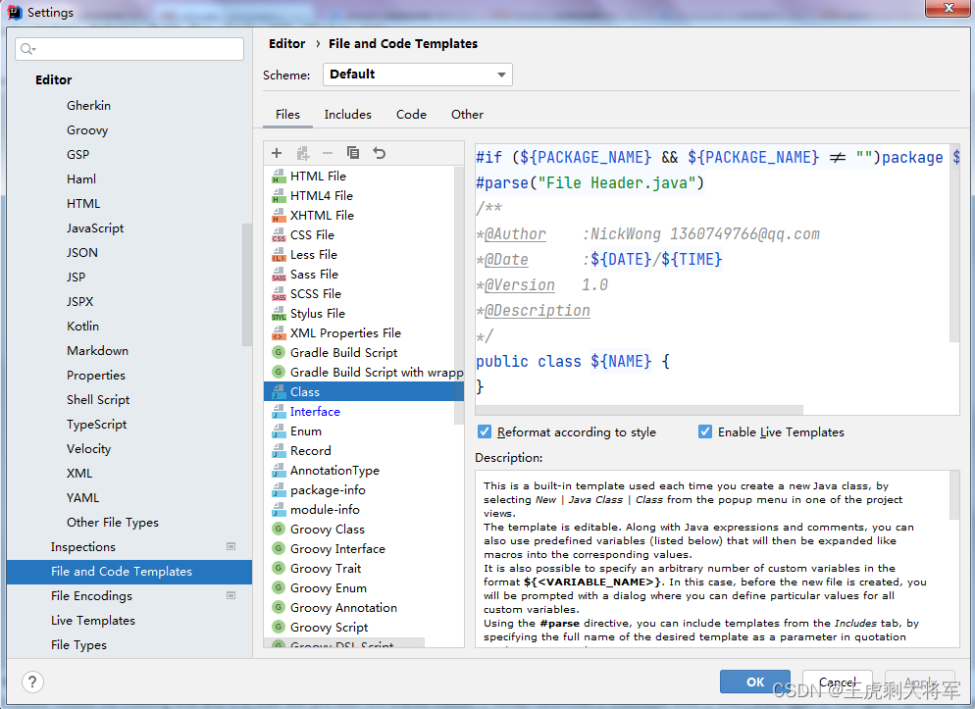Select Live Templates in settings tree
The image size is (975, 709).
(x=93, y=620)
